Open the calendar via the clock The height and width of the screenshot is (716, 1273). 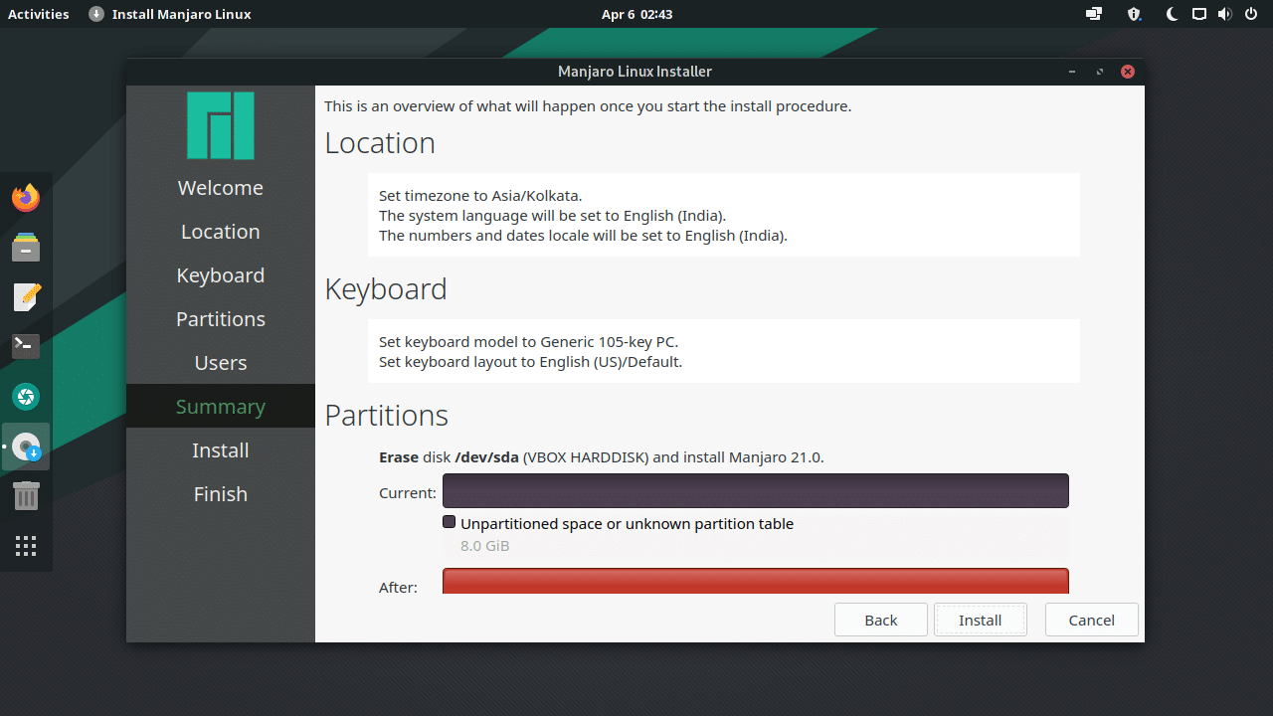[x=636, y=14]
